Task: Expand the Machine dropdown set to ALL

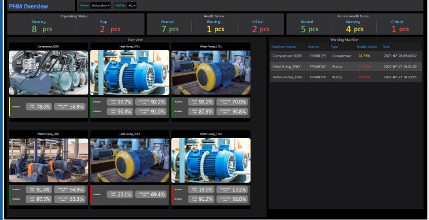Action: 132,5
